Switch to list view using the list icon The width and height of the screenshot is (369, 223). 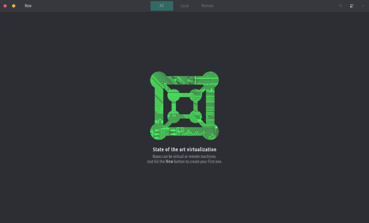point(352,6)
